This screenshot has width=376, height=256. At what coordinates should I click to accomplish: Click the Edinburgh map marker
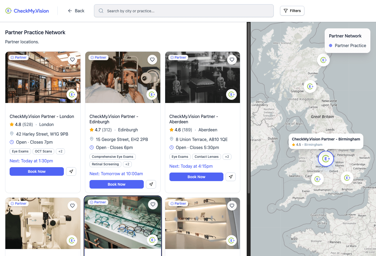(x=310, y=86)
